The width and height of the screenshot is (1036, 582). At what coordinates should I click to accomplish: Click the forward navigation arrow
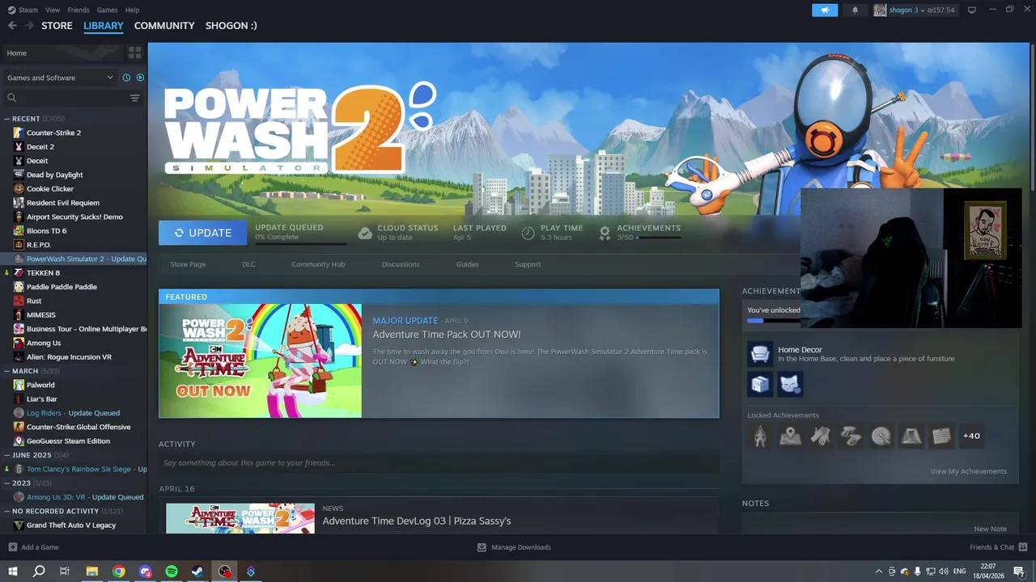tap(30, 26)
